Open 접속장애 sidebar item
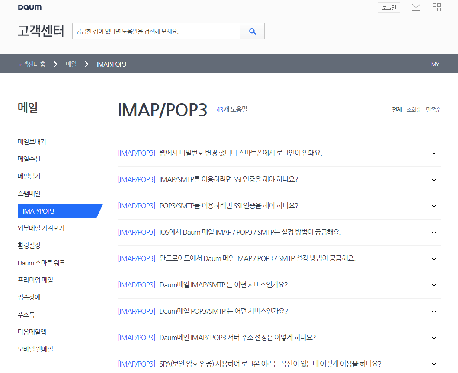 click(29, 297)
